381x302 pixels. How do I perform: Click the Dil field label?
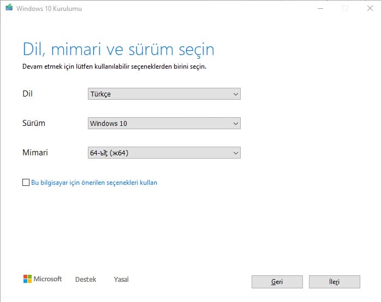[x=27, y=94]
